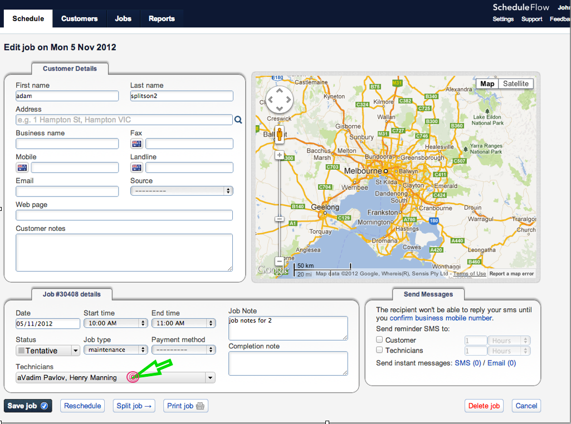The image size is (571, 424).
Task: Click the Send Messages panel tab
Action: pyautogui.click(x=428, y=294)
